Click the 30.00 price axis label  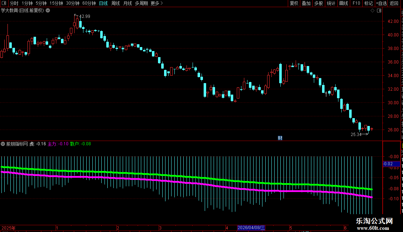393,103
